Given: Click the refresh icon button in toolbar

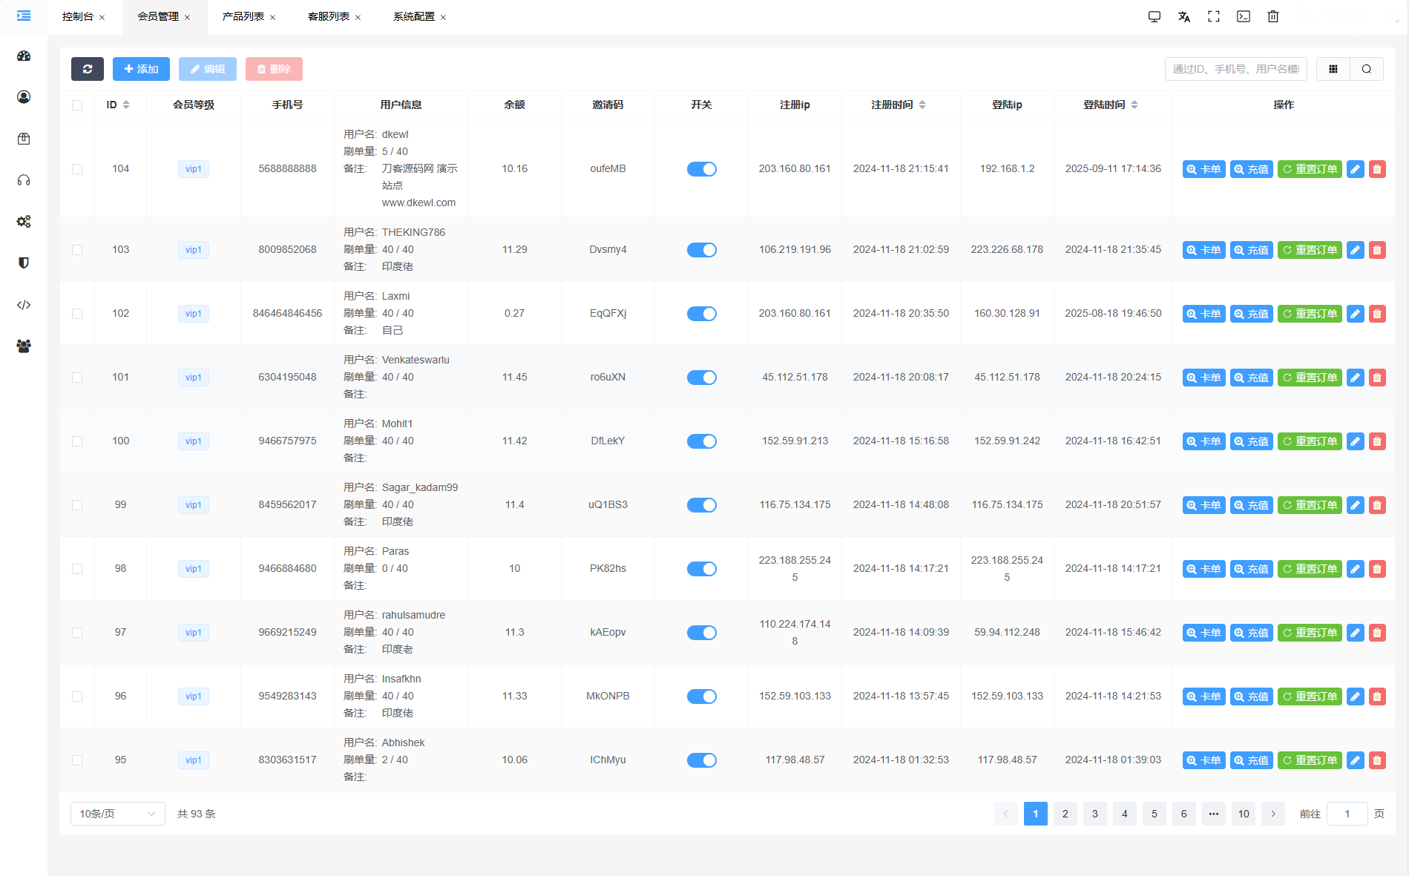Looking at the screenshot, I should (88, 69).
